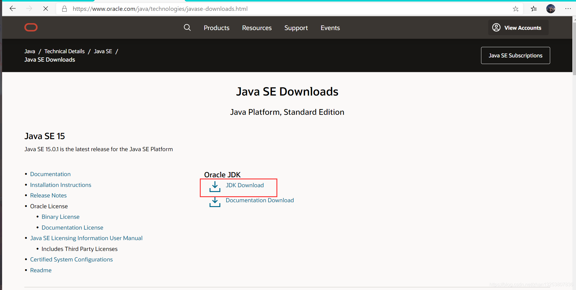Open the Events menu
The height and width of the screenshot is (290, 576).
pyautogui.click(x=330, y=28)
